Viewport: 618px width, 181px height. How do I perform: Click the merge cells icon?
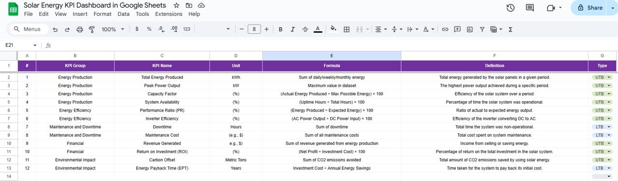(359, 29)
